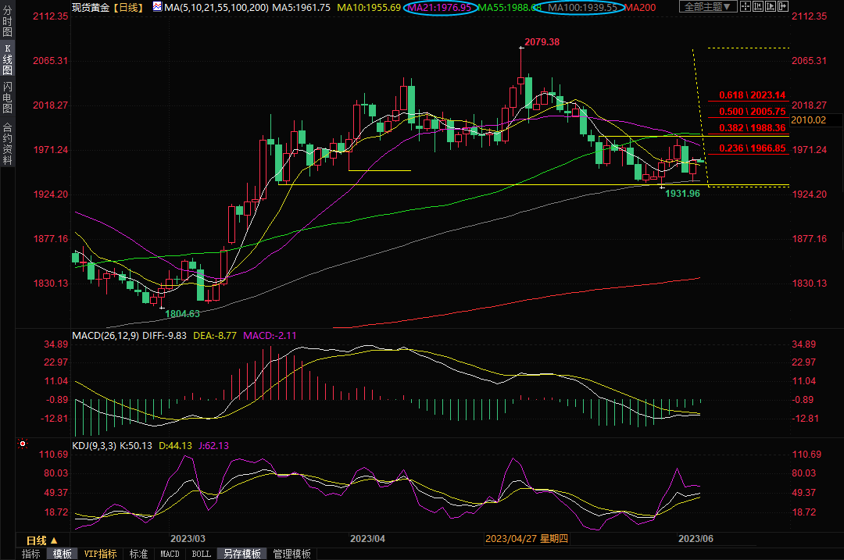The image size is (844, 560).
Task: Click the 日线 label next to 现货黄金
Action: [x=127, y=7]
